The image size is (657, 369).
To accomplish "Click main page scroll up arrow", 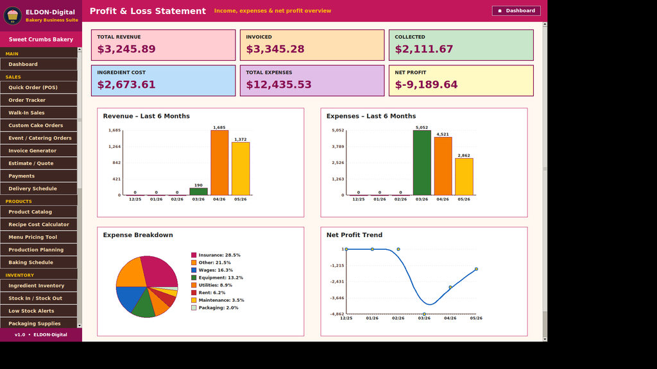I will pyautogui.click(x=545, y=24).
